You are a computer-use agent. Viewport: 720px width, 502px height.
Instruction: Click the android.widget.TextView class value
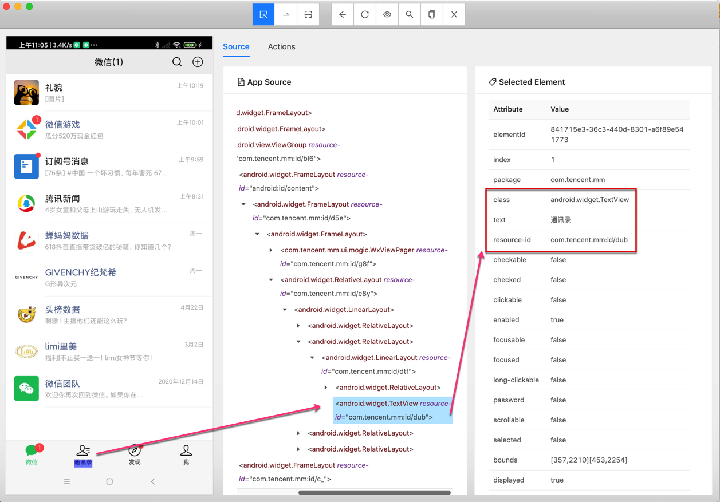point(589,200)
